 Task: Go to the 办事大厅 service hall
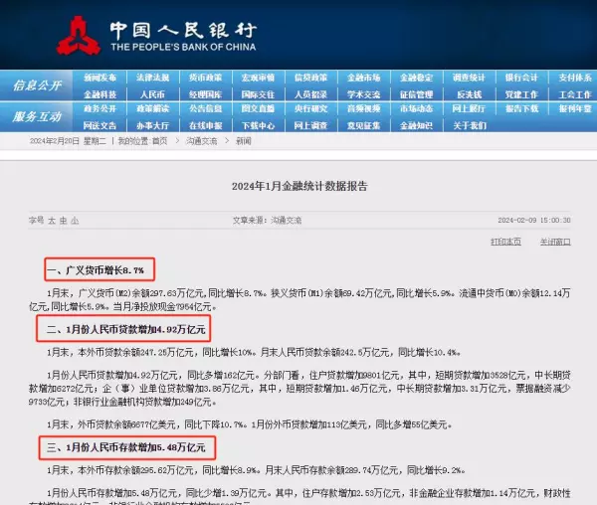click(x=152, y=125)
